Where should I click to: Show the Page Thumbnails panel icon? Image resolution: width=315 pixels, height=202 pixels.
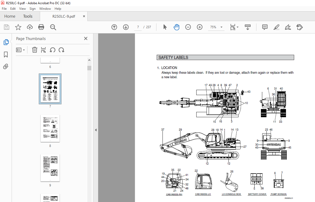click(x=6, y=42)
